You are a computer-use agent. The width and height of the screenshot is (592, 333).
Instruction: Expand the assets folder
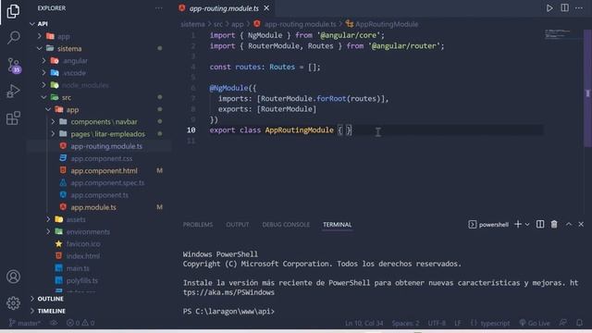pyautogui.click(x=48, y=219)
